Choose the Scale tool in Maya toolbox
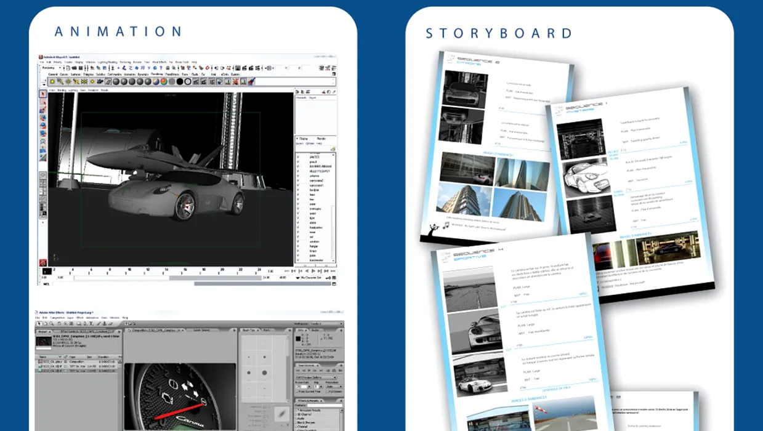 [x=43, y=133]
